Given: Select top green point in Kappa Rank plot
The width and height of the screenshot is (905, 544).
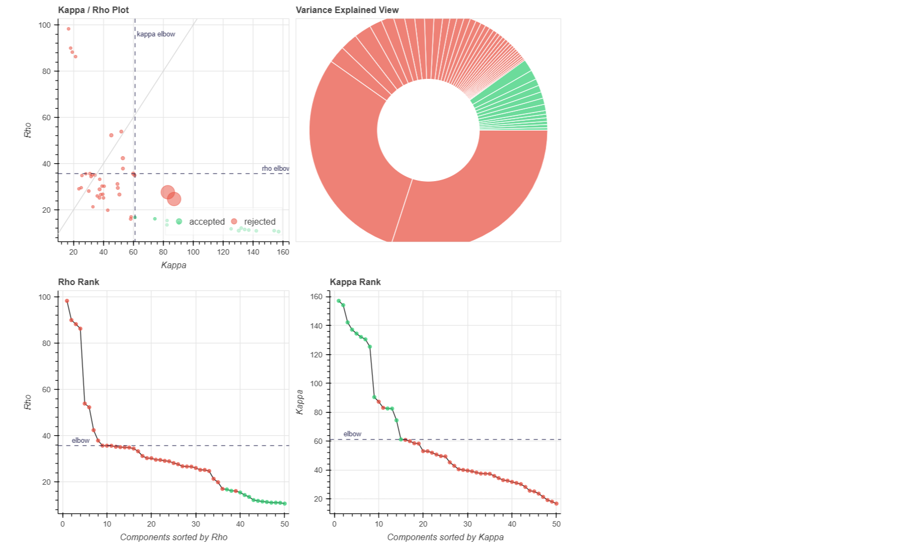Looking at the screenshot, I should pyautogui.click(x=339, y=301).
